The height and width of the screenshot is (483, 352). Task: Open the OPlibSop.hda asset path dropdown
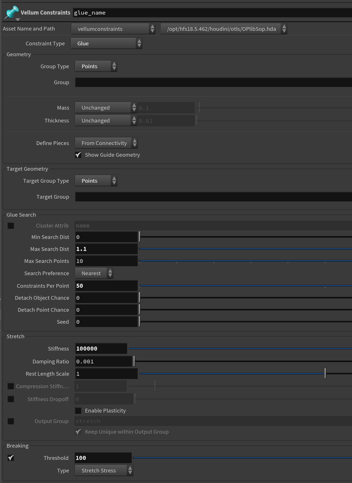(x=224, y=29)
